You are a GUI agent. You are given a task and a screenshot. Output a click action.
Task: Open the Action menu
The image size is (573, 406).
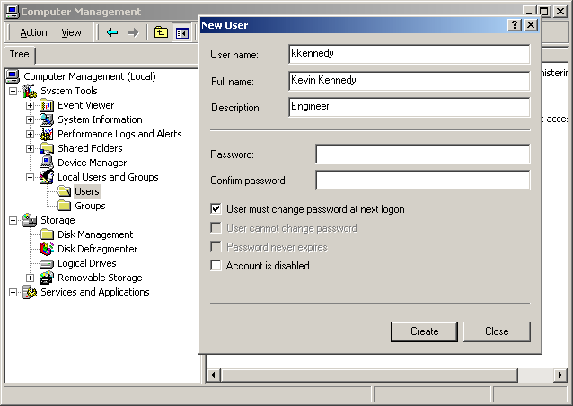33,32
